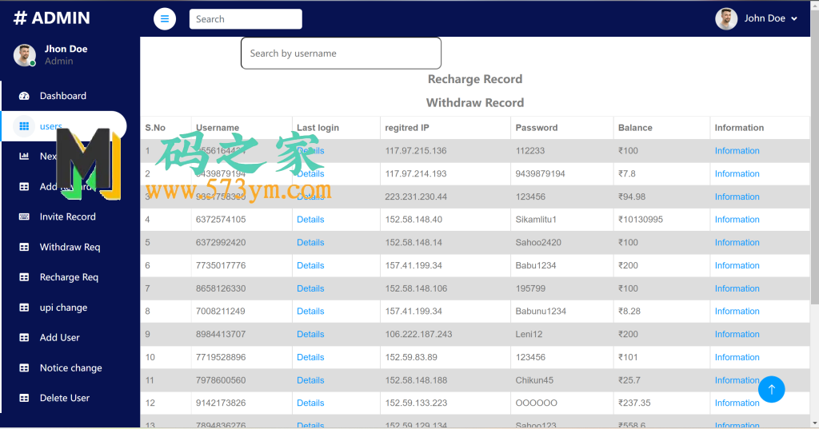The height and width of the screenshot is (429, 819).
Task: Open Information for user 8984413707
Action: point(737,334)
